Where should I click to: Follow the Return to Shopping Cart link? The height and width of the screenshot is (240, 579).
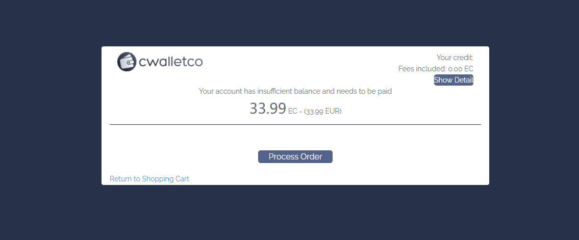click(x=149, y=179)
